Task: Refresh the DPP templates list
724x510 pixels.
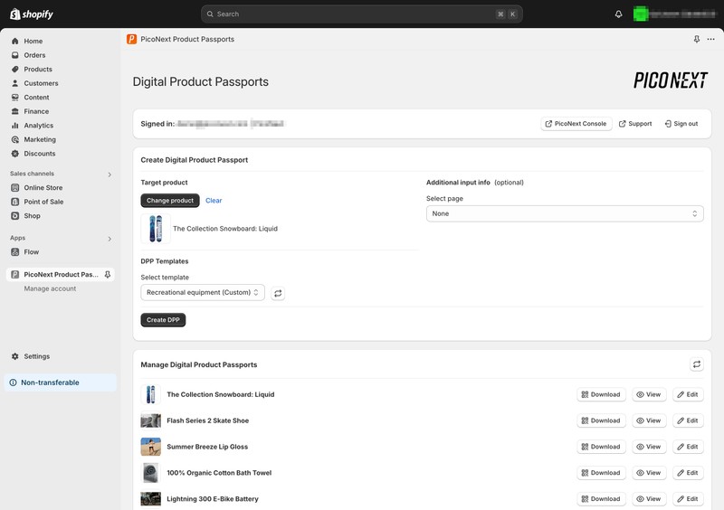Action: 278,293
